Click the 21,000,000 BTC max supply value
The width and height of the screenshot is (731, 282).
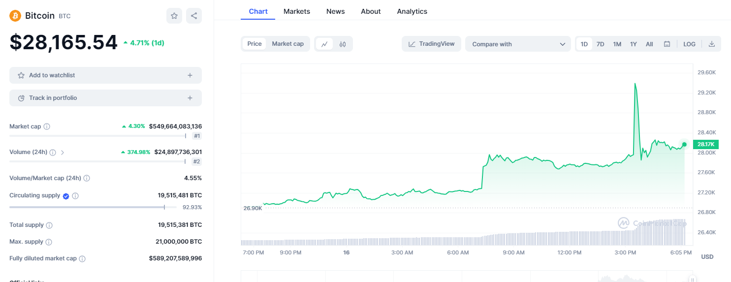179,242
